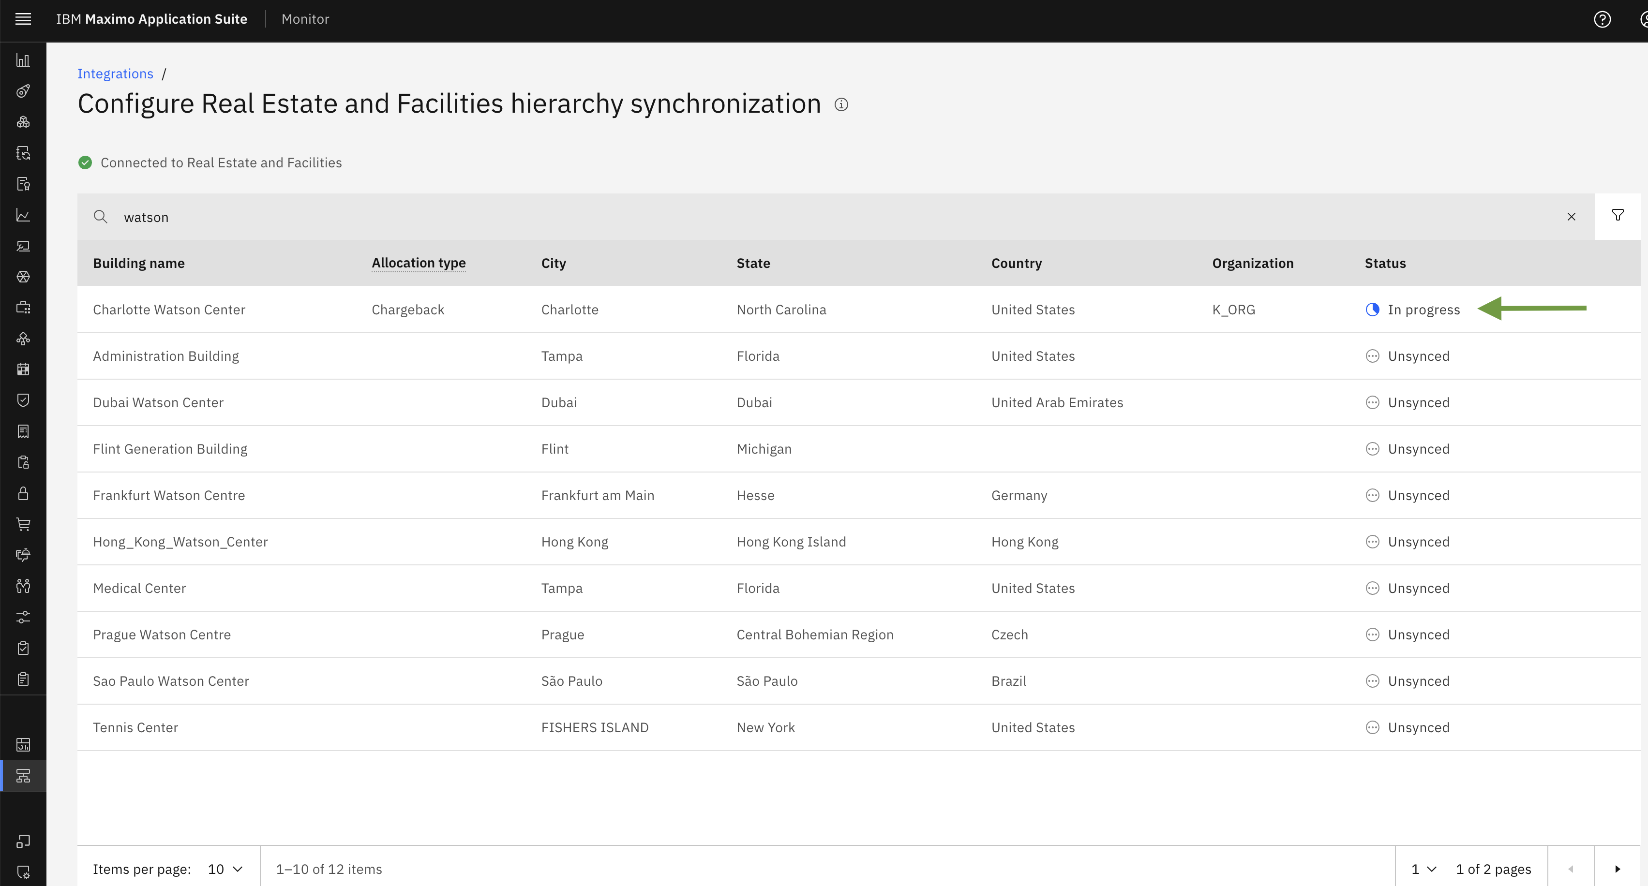
Task: Click the info icon beside page title
Action: [x=841, y=104]
